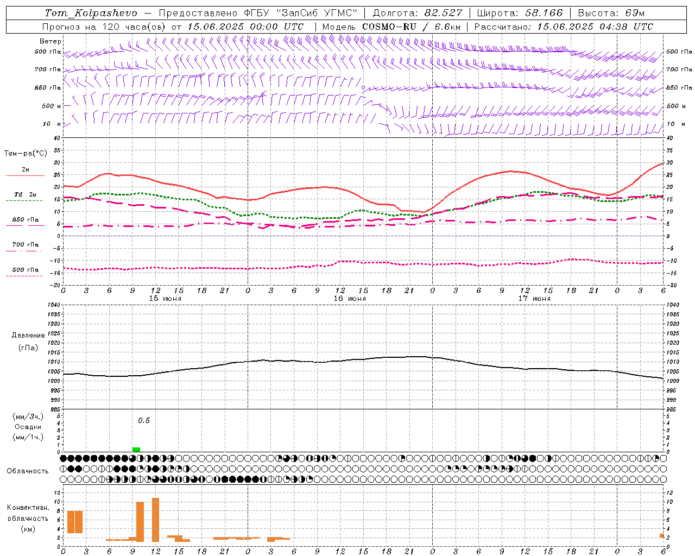Click the (гПа) unit under Давление
The image size is (695, 556).
(x=28, y=348)
